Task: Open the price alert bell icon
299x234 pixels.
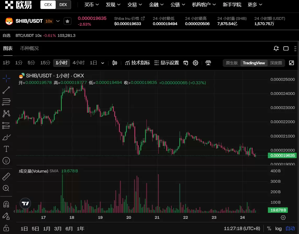Action: tap(276, 48)
